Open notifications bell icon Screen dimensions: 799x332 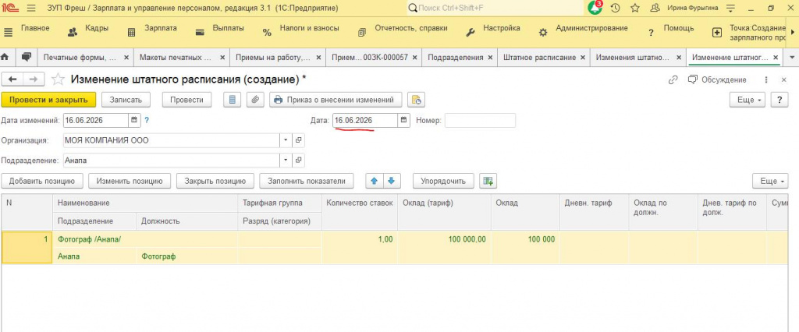(x=595, y=8)
